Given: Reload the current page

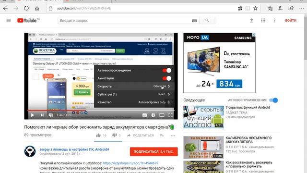Looking at the screenshot, I should pos(26,8).
